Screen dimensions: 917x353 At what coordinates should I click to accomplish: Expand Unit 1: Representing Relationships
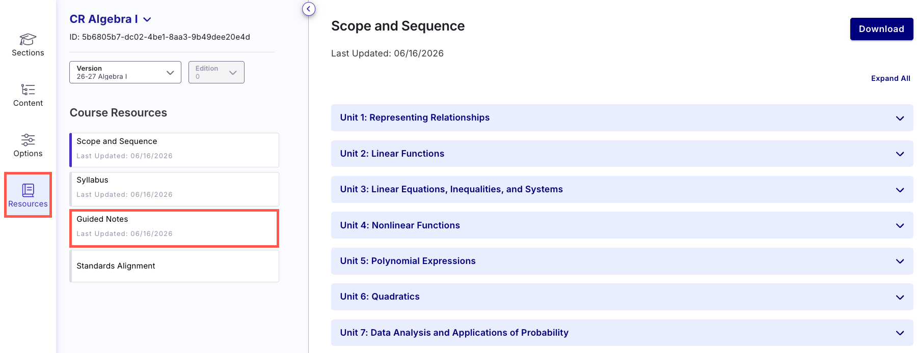click(x=622, y=117)
